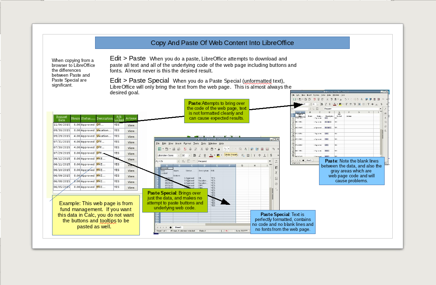Open font color dropdown arrow in center Calc
Screen dimensions: 436x285
tap(214, 155)
